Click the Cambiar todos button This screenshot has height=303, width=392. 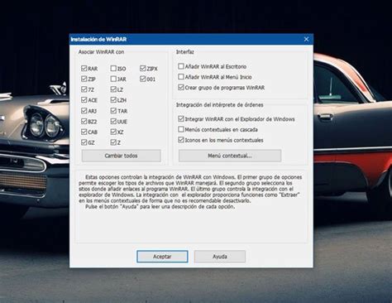pyautogui.click(x=122, y=156)
